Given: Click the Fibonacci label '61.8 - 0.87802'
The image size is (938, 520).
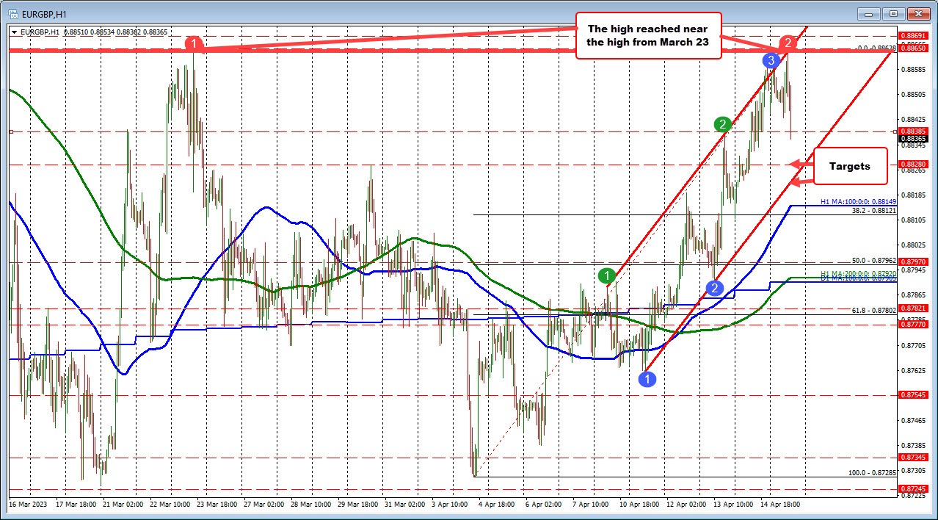Looking at the screenshot, I should (x=874, y=311).
